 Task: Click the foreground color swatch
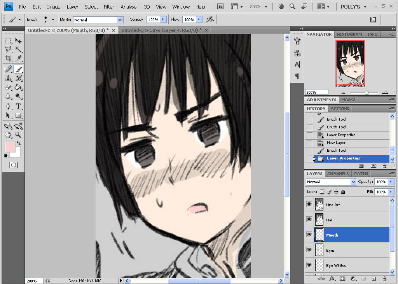(10, 147)
